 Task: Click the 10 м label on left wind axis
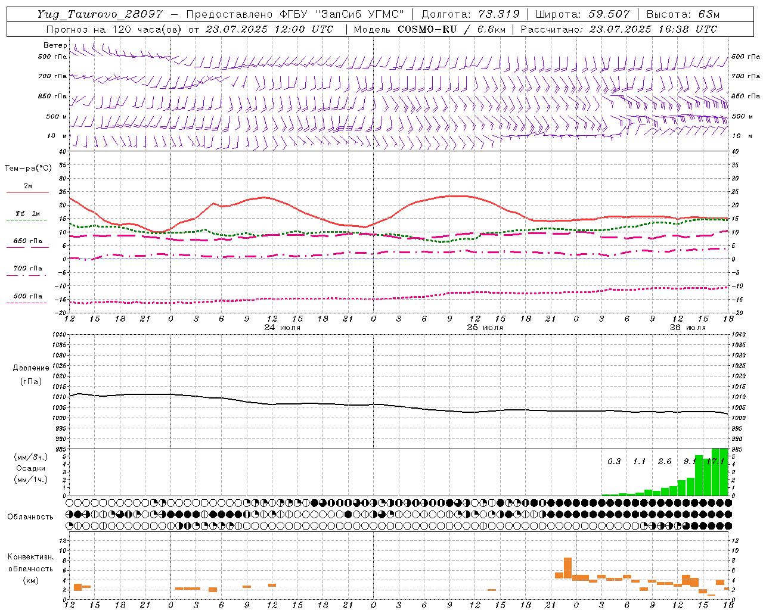[x=57, y=136]
